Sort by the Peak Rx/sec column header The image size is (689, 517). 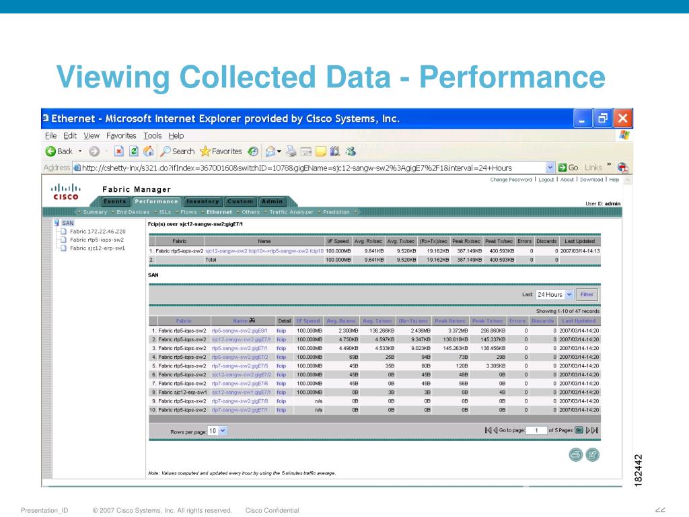450,321
